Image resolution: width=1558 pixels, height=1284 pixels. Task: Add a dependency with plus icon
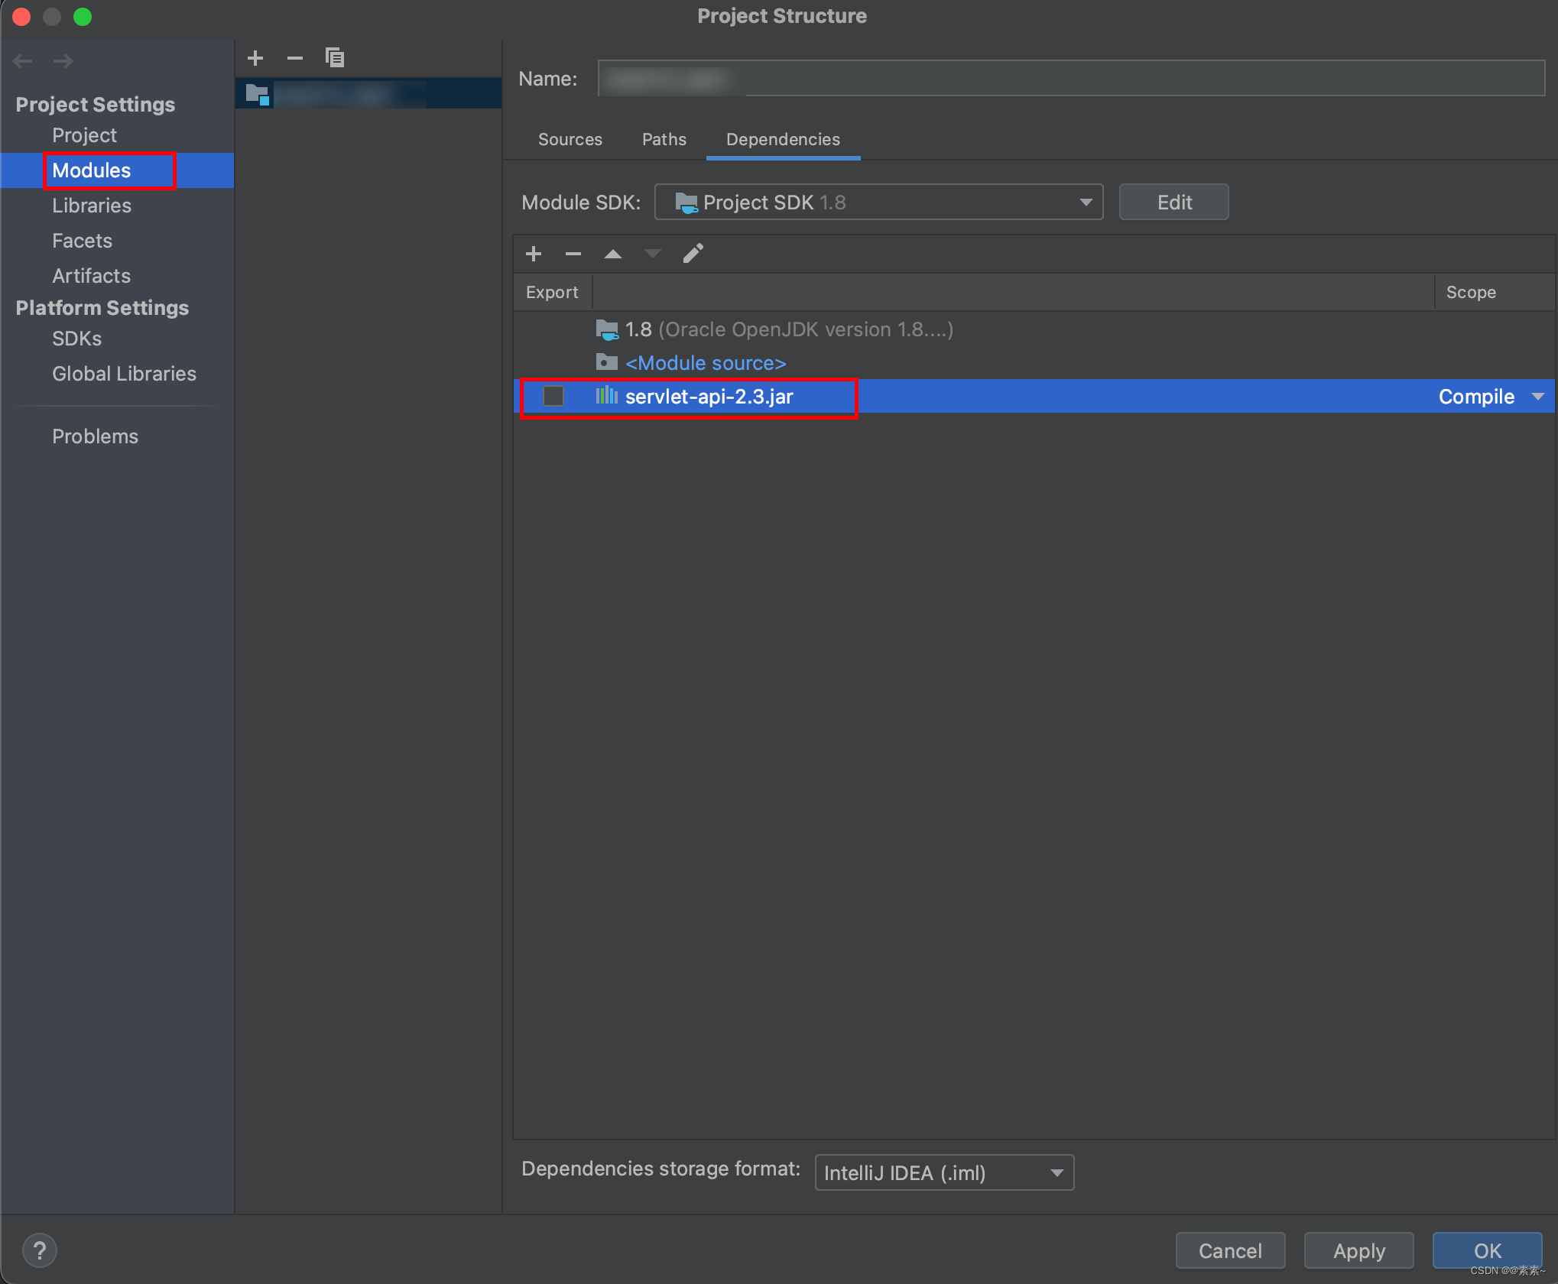click(x=534, y=254)
